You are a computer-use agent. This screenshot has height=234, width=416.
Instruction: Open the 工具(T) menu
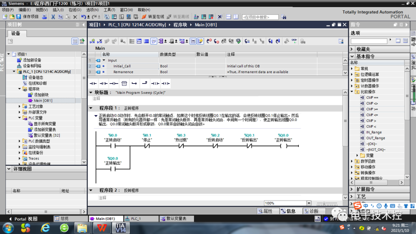[x=109, y=10]
